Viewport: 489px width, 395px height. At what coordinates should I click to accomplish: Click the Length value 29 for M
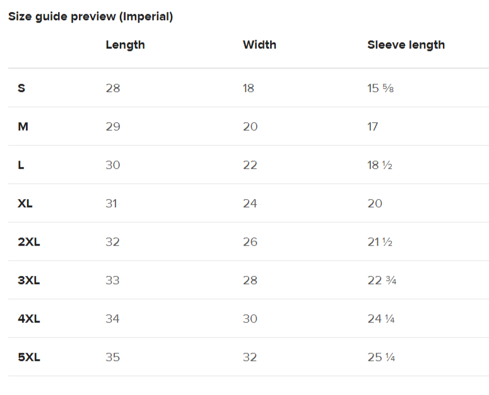click(x=112, y=127)
